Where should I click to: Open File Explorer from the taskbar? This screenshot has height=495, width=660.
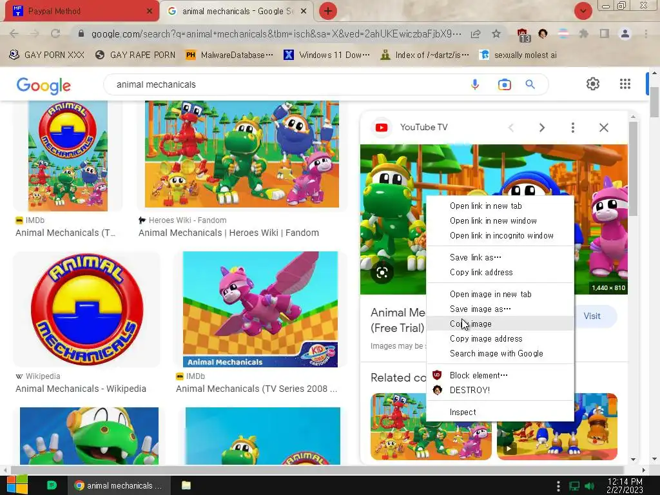tap(186, 485)
